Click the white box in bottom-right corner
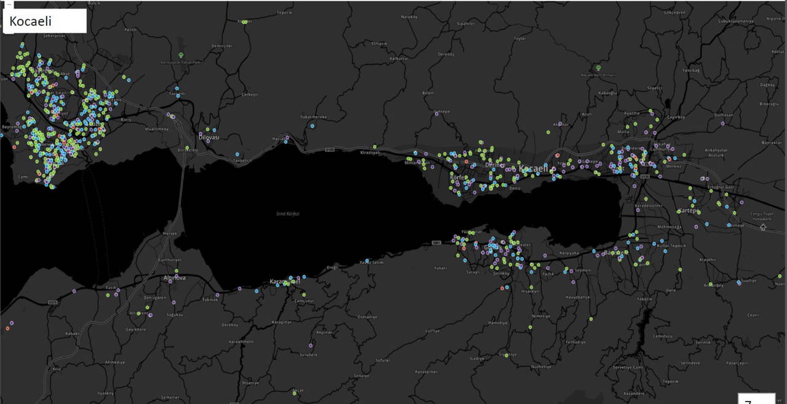This screenshot has height=404, width=787. click(756, 398)
